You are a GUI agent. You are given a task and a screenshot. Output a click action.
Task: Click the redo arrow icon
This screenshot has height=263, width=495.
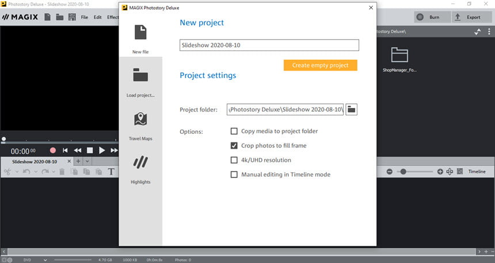click(x=45, y=172)
